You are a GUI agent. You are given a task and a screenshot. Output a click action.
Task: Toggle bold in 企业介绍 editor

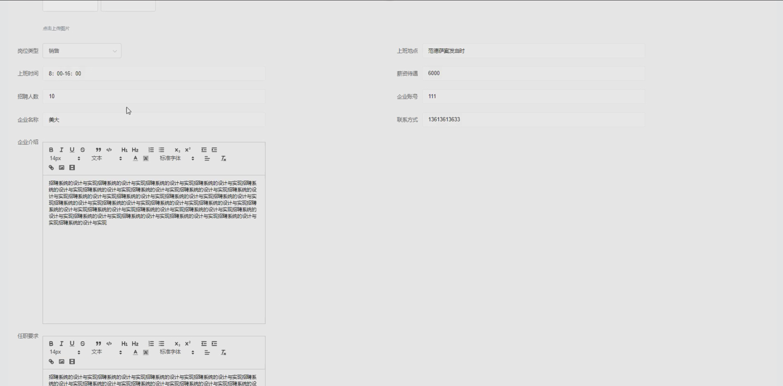coord(51,150)
